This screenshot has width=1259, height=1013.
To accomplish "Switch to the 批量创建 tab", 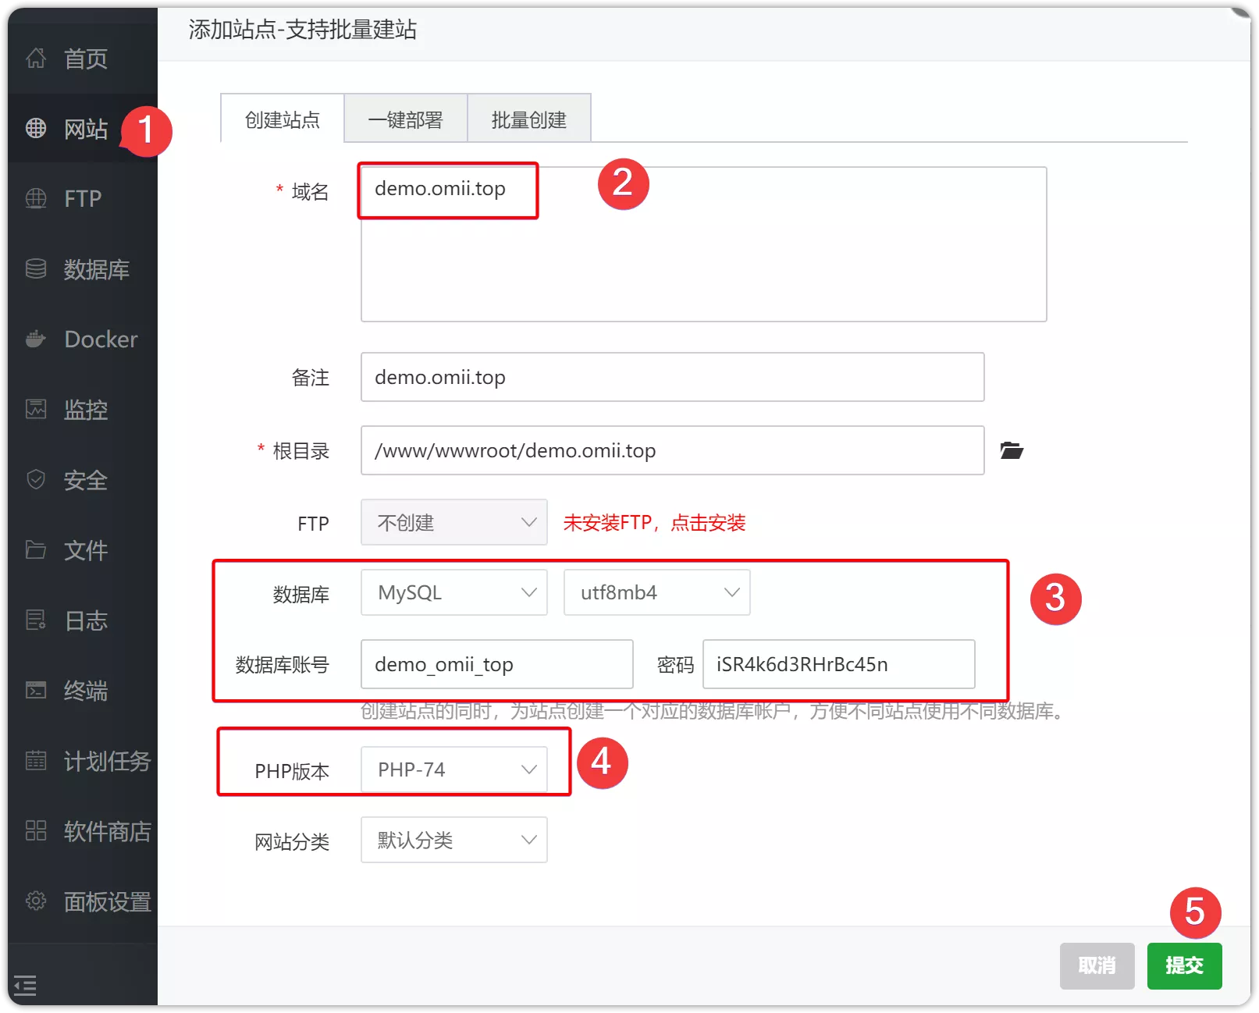I will point(528,119).
